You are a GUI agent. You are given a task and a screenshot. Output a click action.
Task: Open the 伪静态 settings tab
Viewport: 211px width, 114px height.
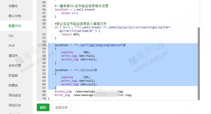(x=13, y=6)
